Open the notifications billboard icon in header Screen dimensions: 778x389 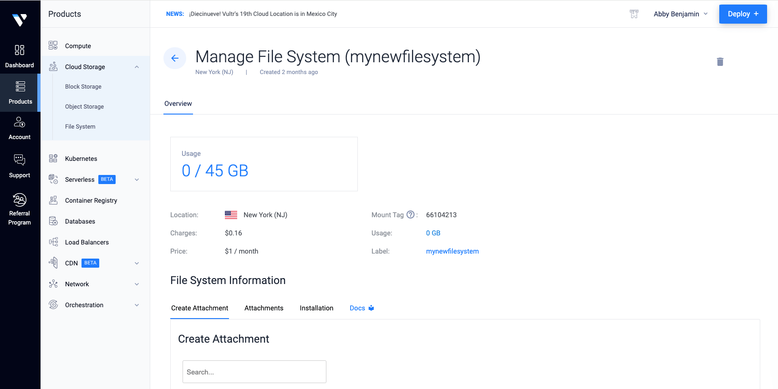(x=634, y=14)
